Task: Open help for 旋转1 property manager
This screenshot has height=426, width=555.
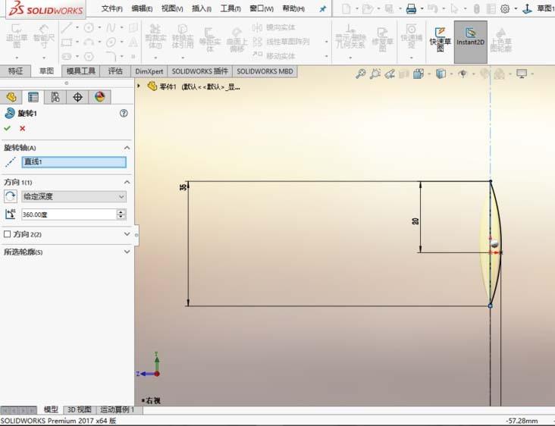Action: [x=124, y=113]
